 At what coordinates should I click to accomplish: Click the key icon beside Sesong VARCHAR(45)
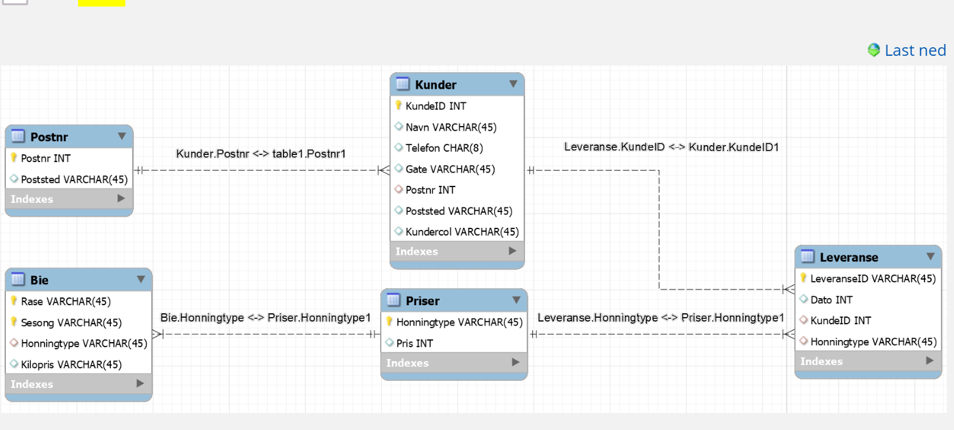pos(14,322)
